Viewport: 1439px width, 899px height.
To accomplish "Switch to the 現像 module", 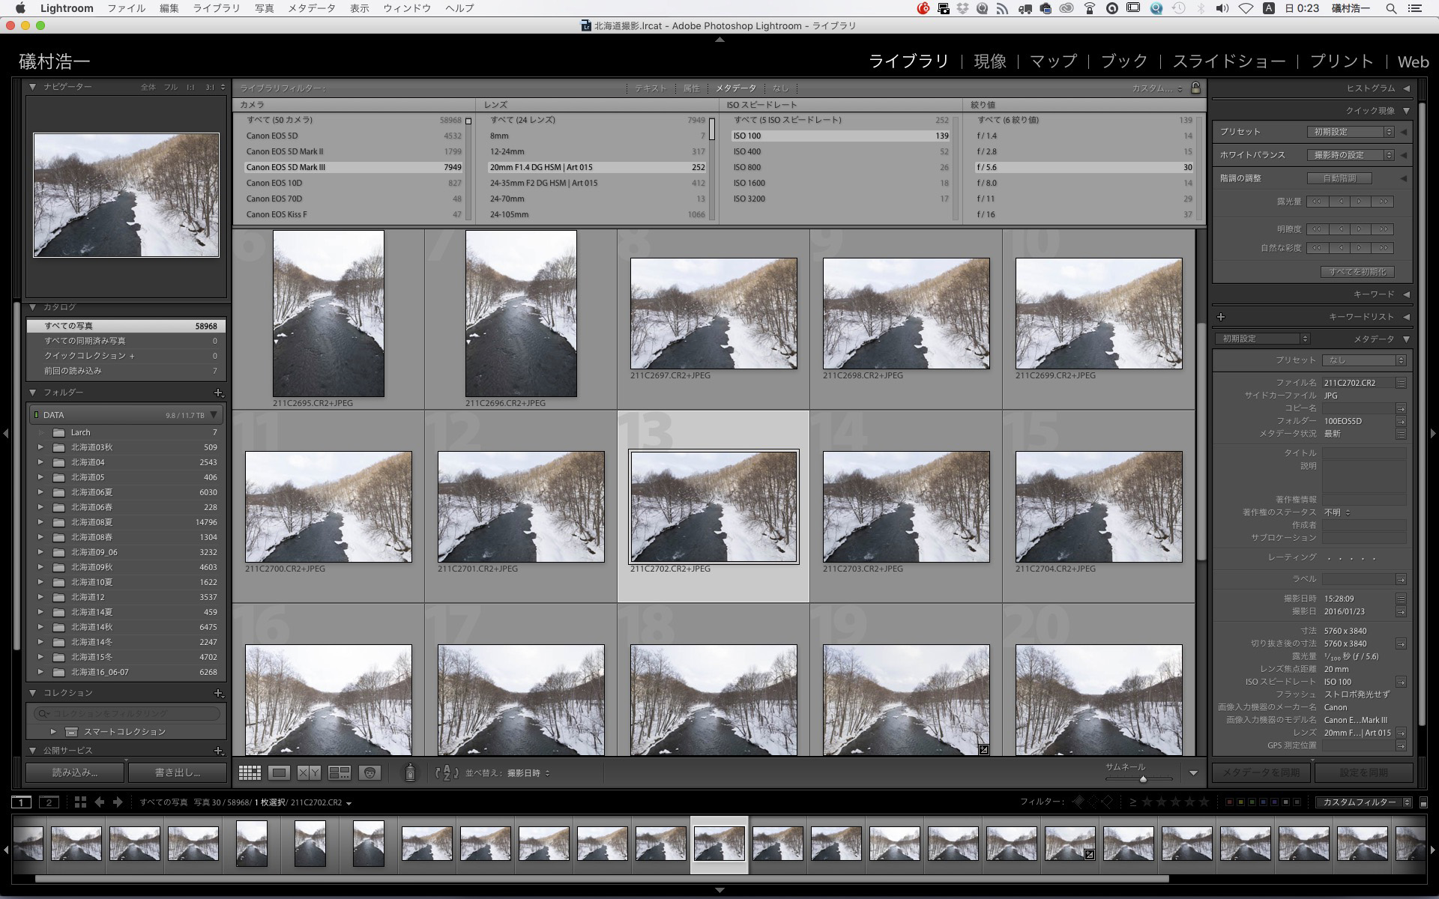I will coord(989,61).
